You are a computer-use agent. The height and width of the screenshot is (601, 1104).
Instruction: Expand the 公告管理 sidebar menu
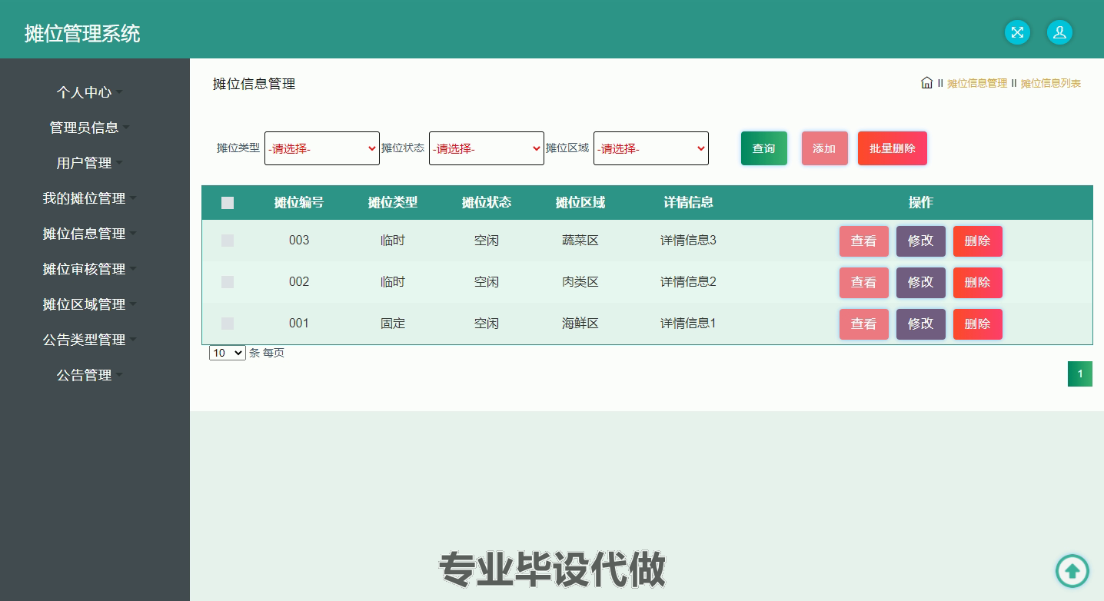click(89, 375)
